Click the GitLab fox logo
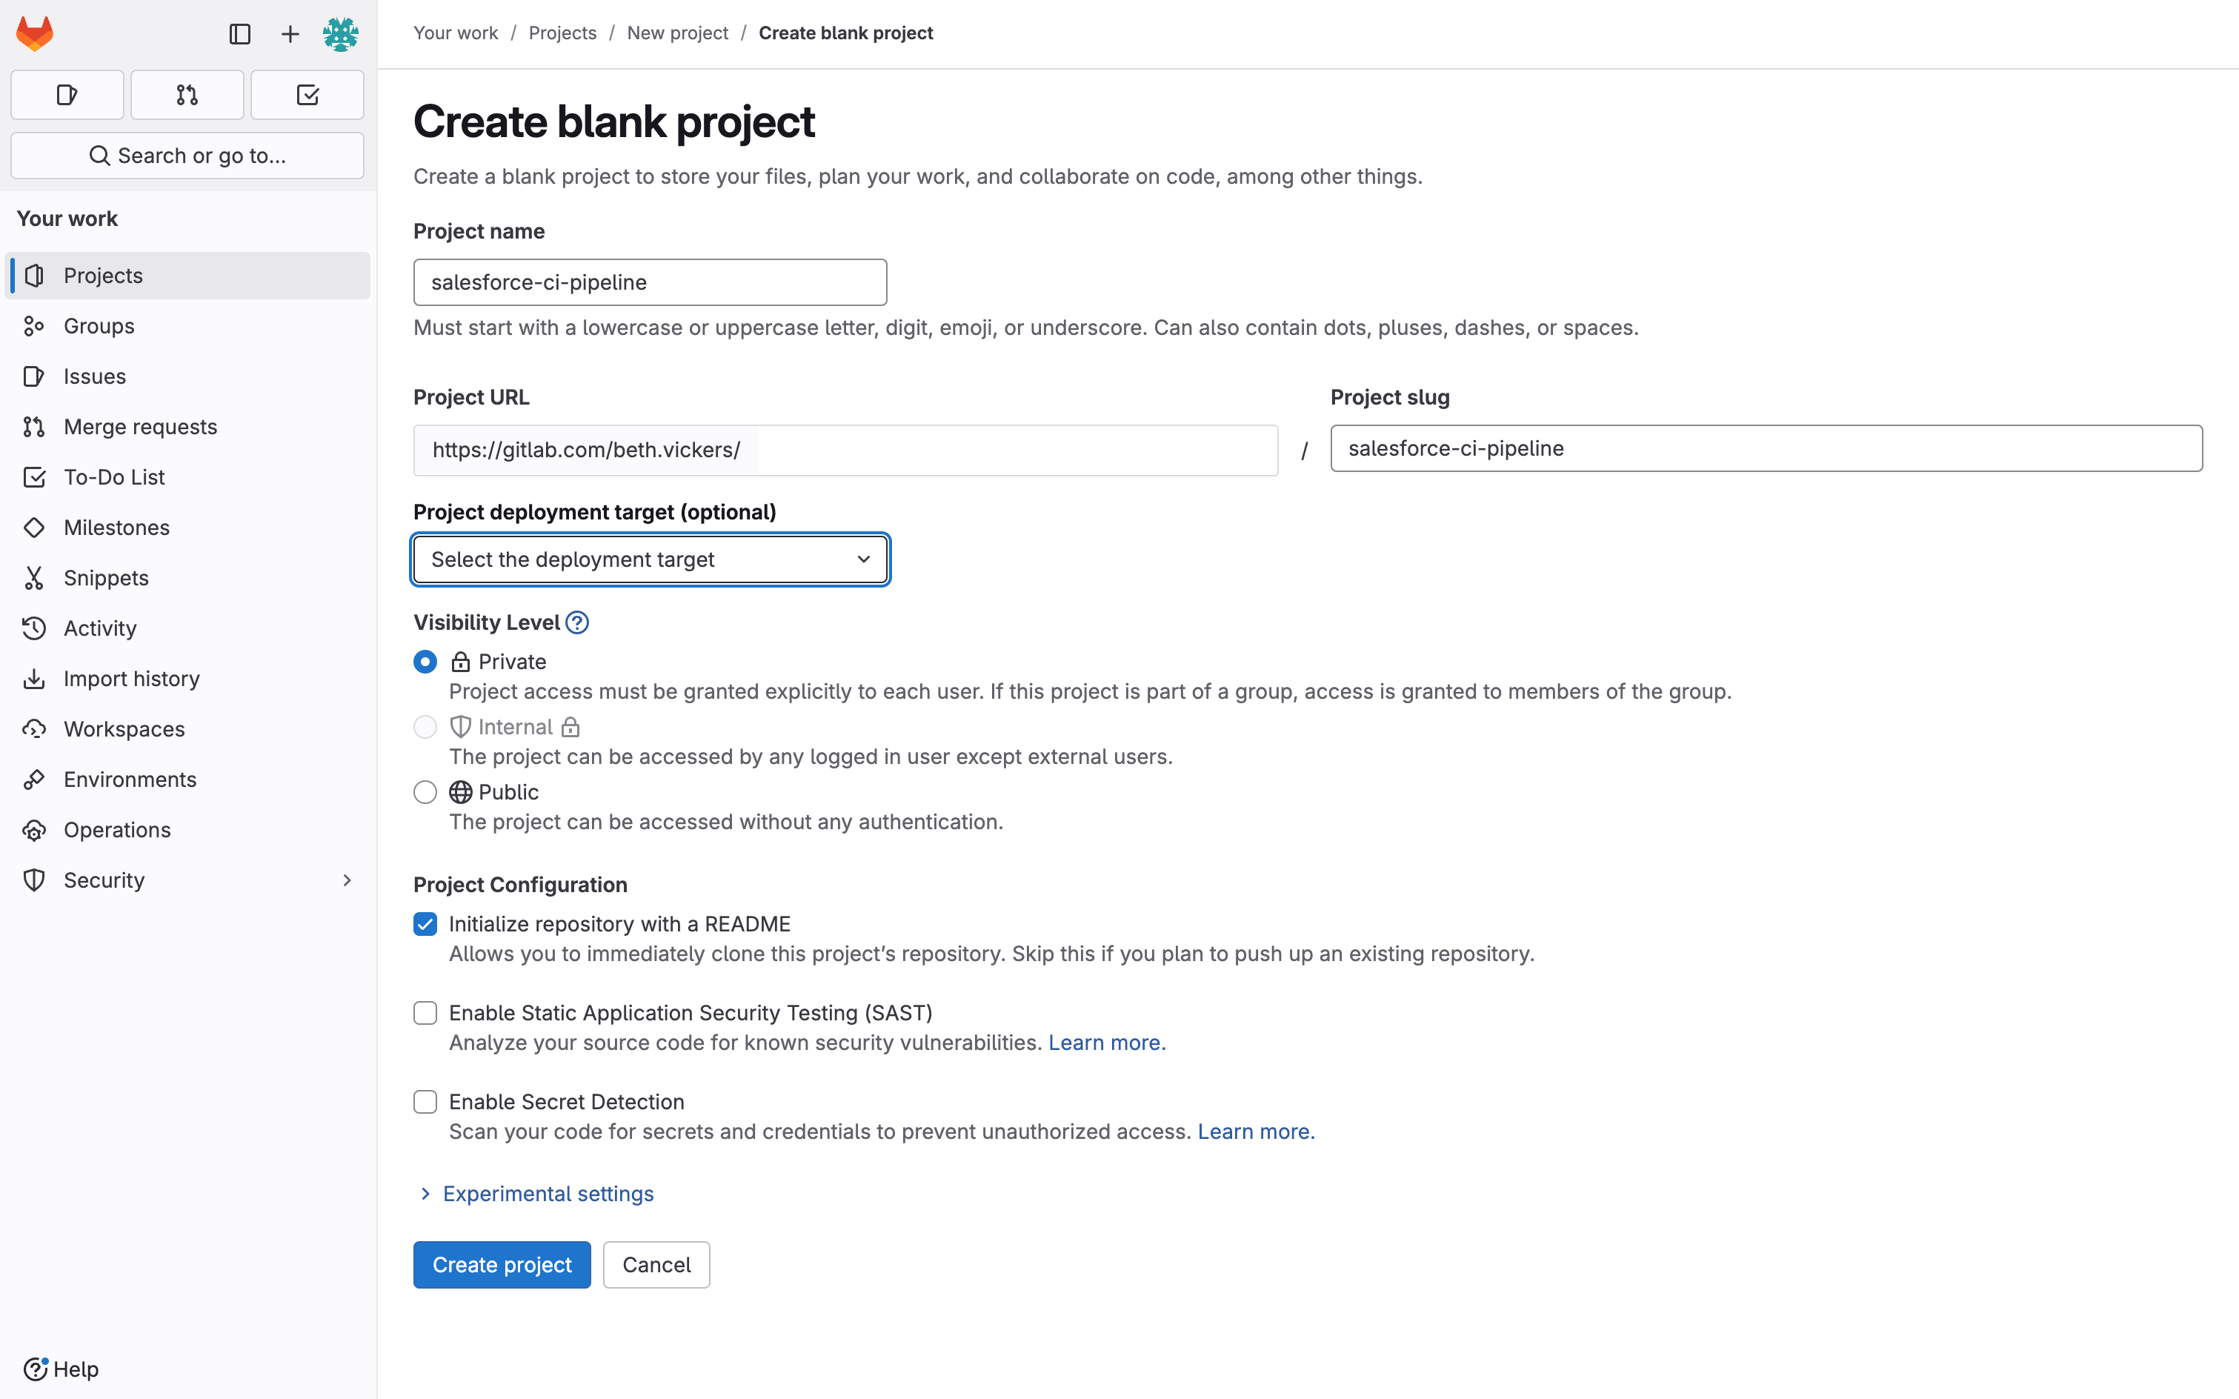This screenshot has width=2239, height=1399. 35,34
